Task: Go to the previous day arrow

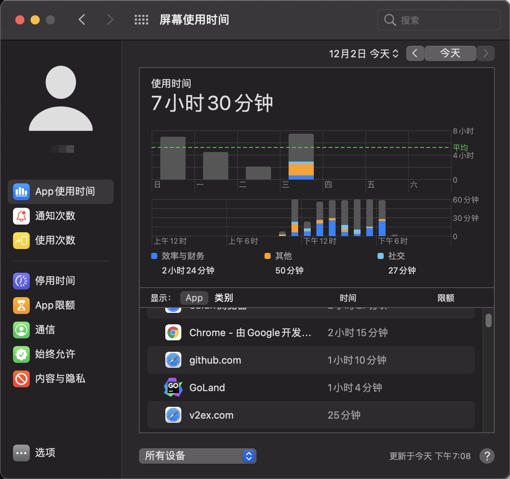Action: click(x=415, y=53)
